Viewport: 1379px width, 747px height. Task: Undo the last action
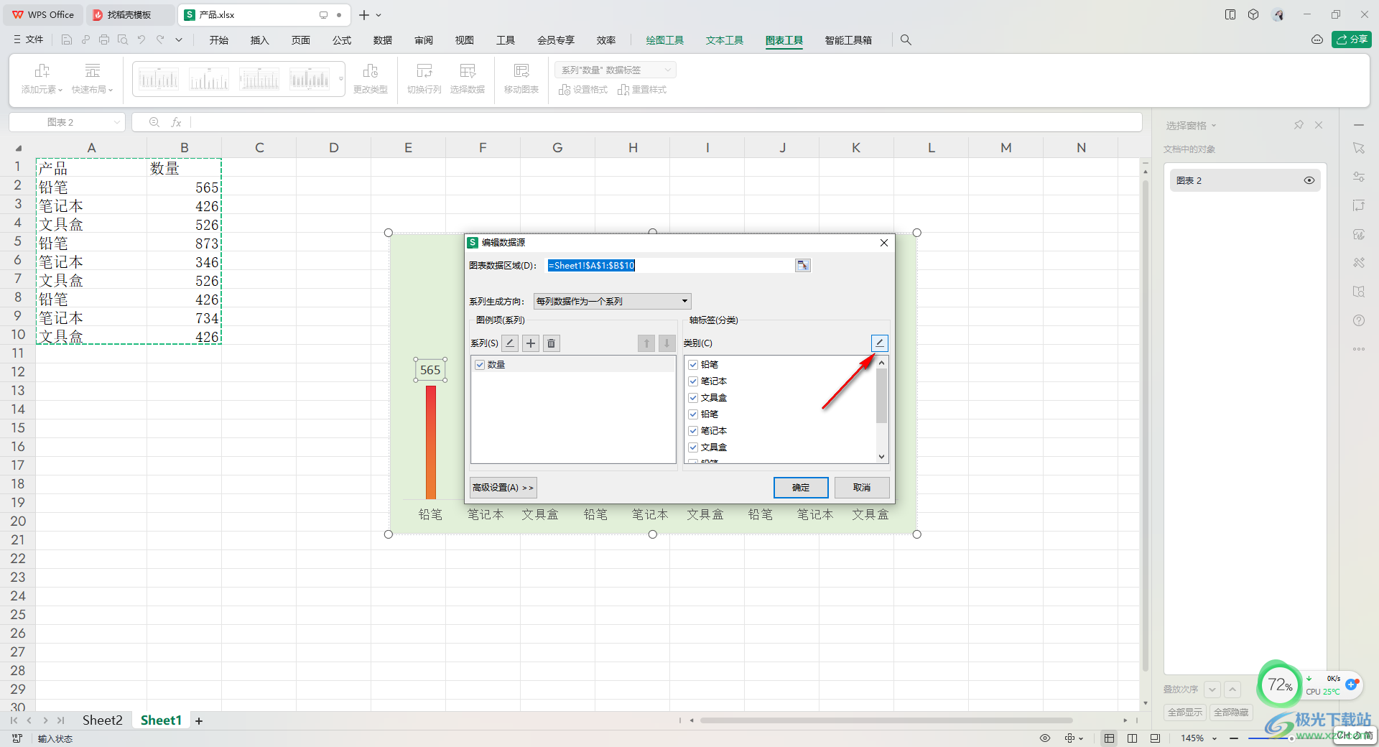(x=141, y=40)
